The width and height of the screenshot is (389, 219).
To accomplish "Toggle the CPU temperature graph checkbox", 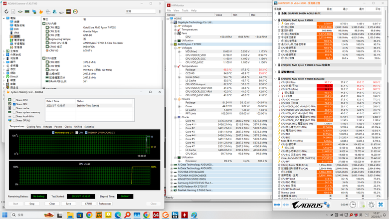I will pos(77,133).
